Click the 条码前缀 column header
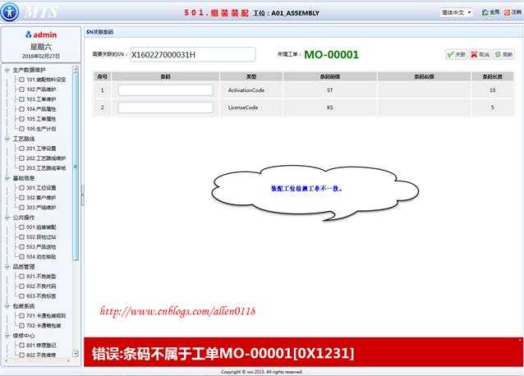The width and height of the screenshot is (524, 376). 330,76
